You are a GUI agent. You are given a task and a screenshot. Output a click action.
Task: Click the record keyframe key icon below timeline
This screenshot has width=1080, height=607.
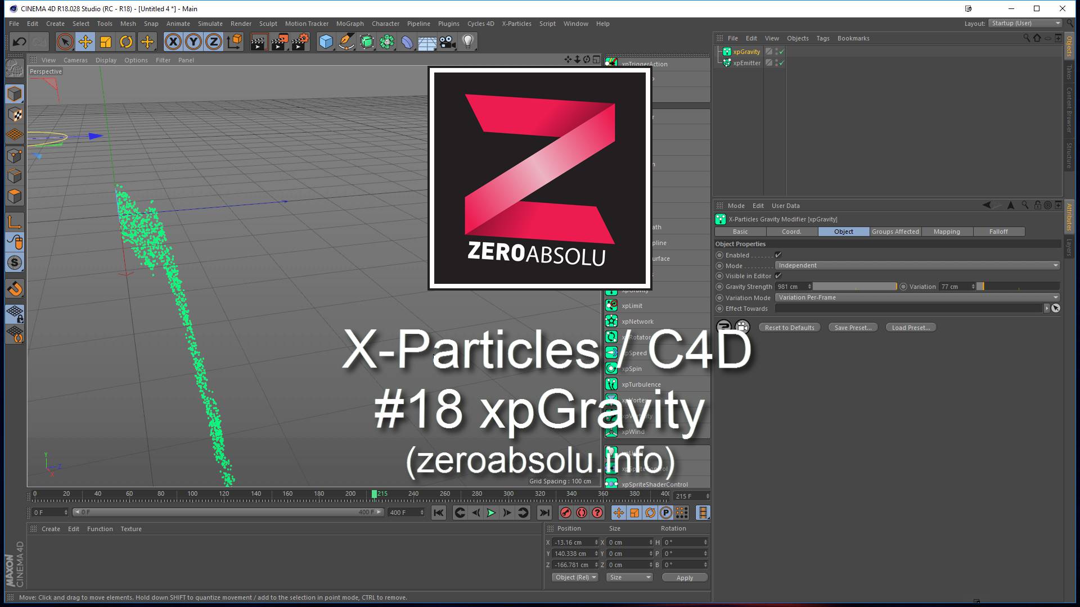click(x=566, y=513)
